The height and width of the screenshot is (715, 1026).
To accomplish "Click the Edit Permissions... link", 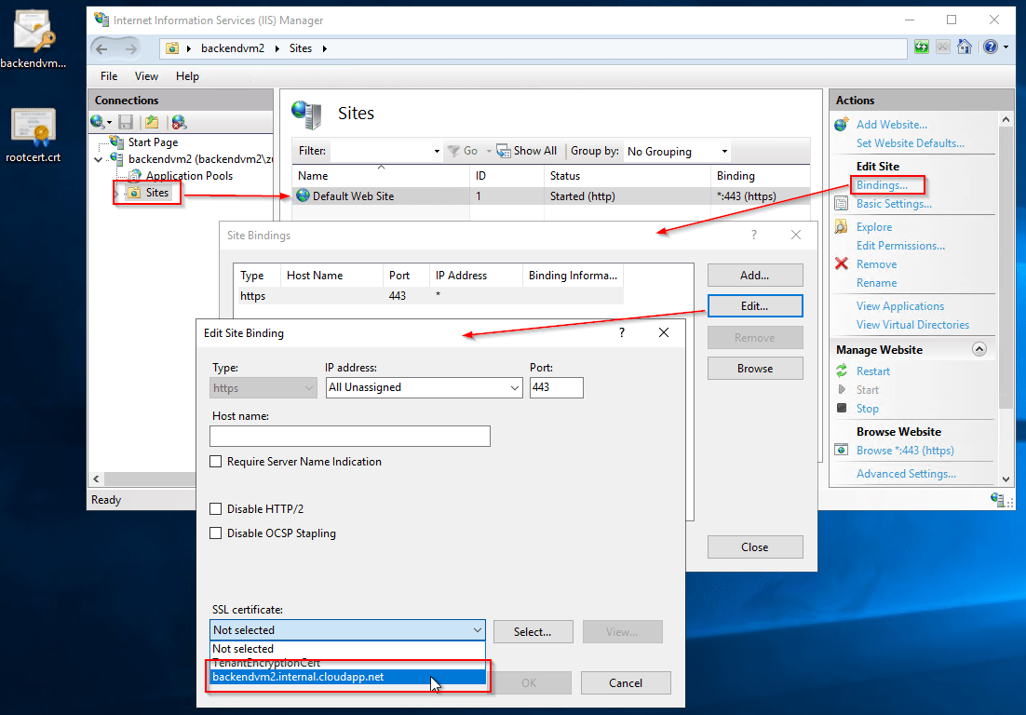I will 900,245.
